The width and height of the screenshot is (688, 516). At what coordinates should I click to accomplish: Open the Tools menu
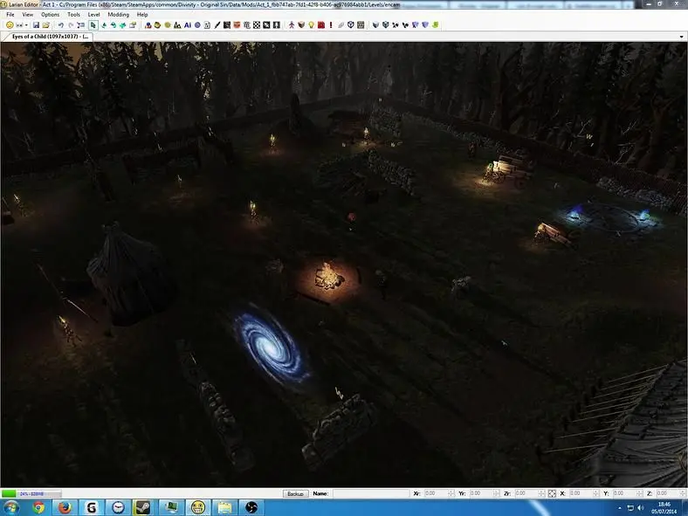click(x=73, y=15)
